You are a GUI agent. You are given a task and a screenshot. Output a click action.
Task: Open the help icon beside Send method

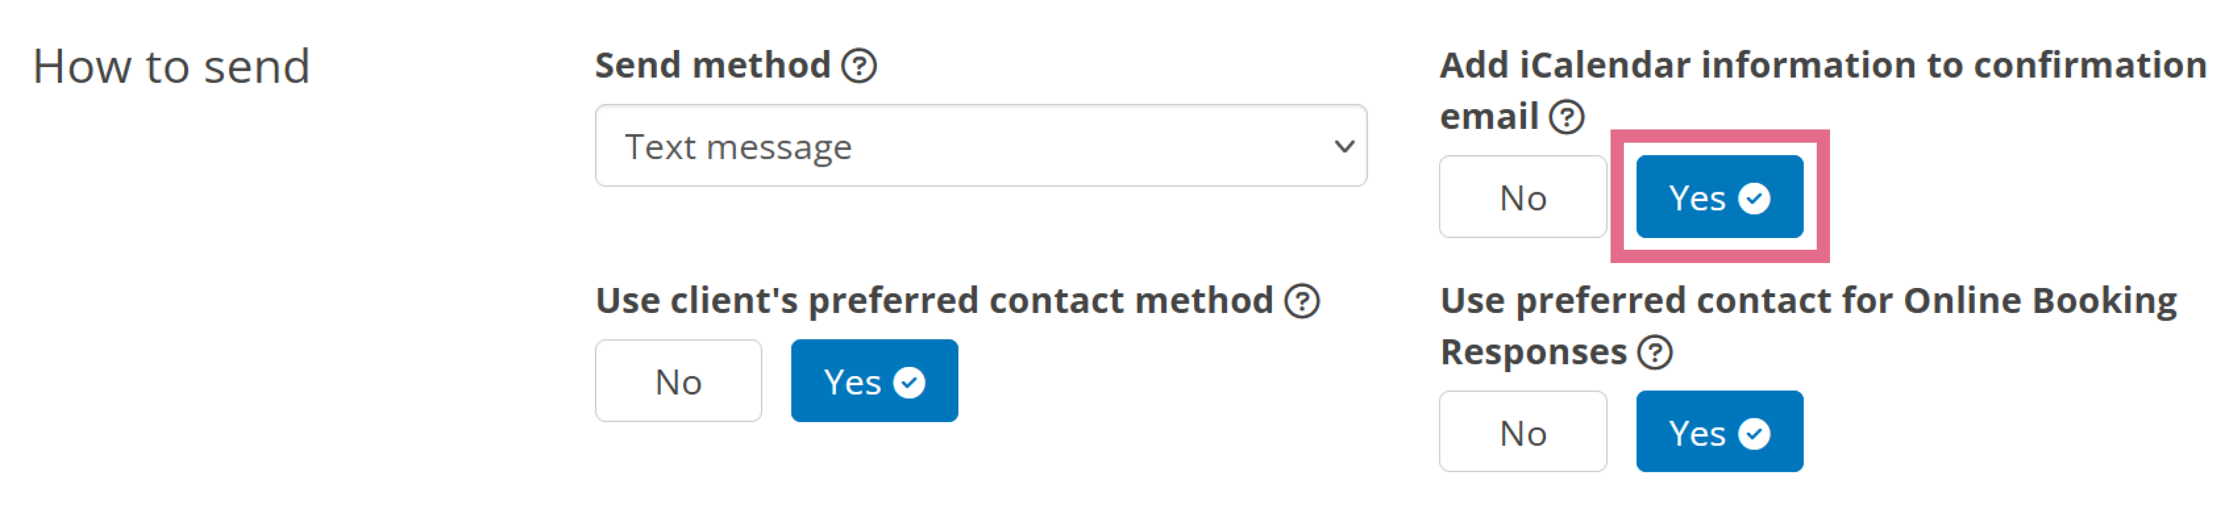pyautogui.click(x=858, y=66)
